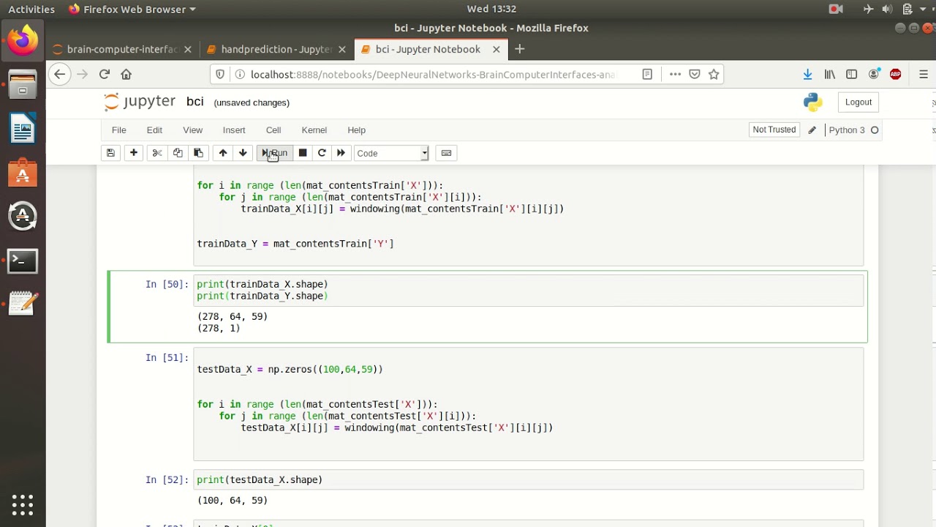
Task: Restart the kernel circular arrow icon
Action: (x=322, y=153)
